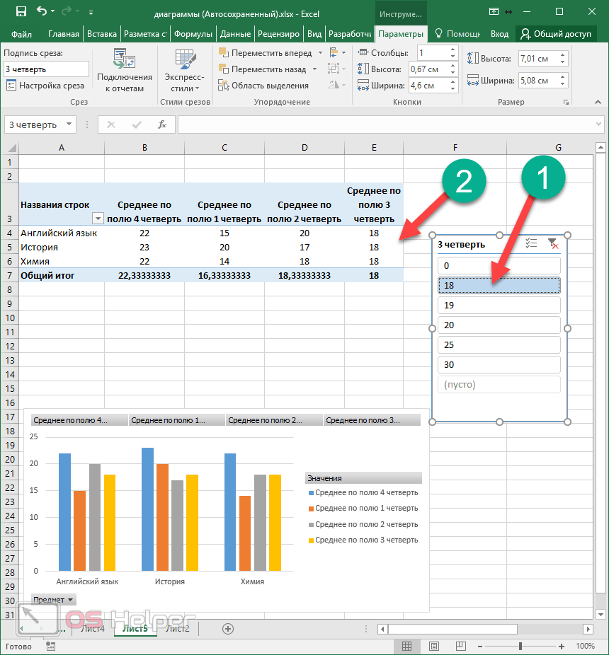The image size is (609, 655).
Task: Toggle multi-select in the 3 четверть slicer
Action: pos(532,243)
